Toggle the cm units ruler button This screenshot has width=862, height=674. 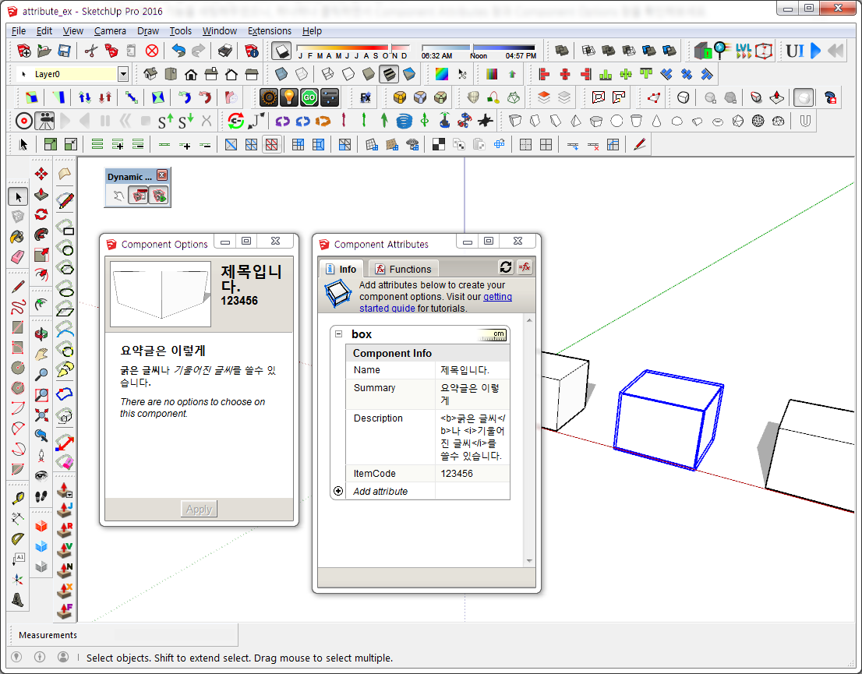click(x=493, y=335)
